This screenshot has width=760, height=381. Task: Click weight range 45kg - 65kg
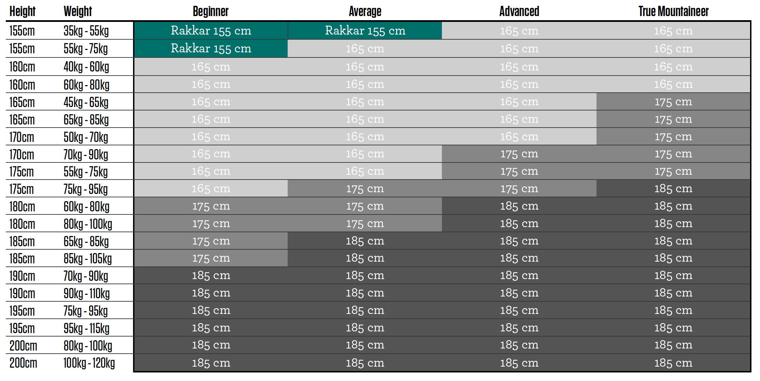pyautogui.click(x=86, y=102)
